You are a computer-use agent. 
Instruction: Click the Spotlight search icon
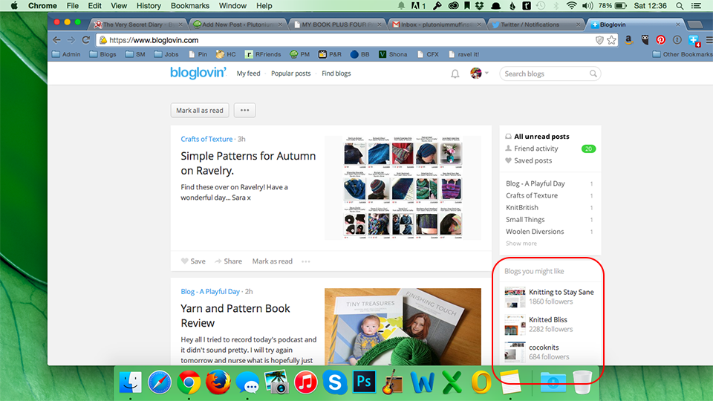click(680, 6)
